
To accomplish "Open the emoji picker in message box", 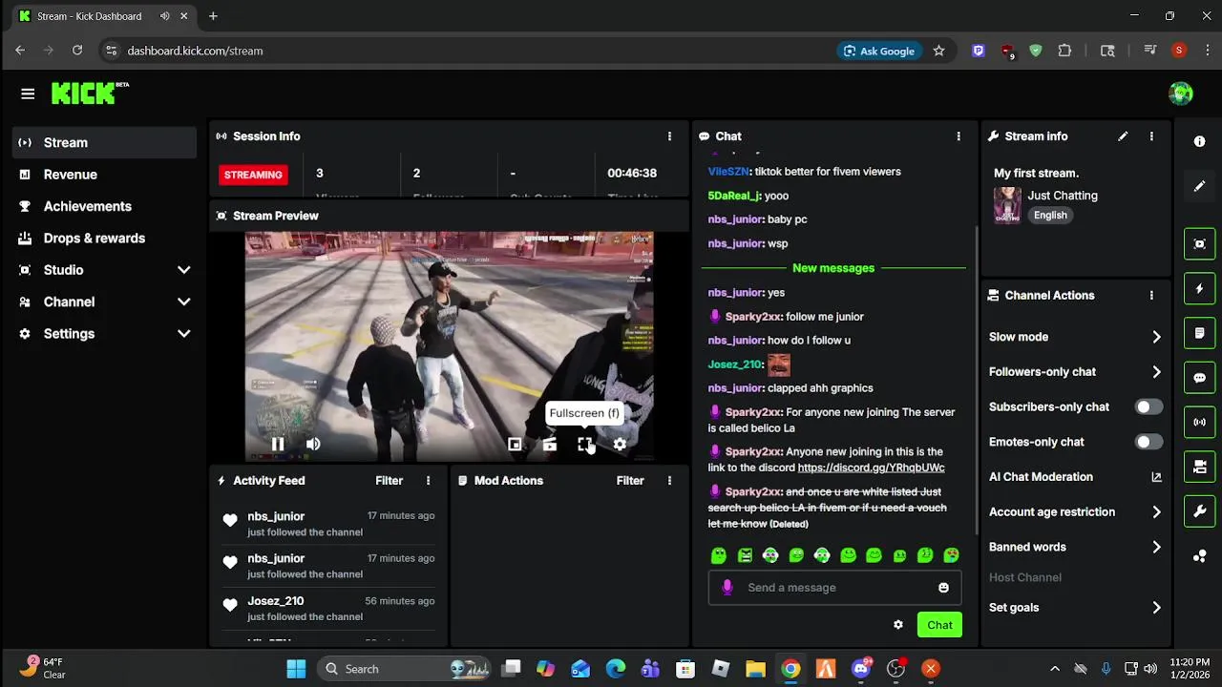I will tap(943, 588).
